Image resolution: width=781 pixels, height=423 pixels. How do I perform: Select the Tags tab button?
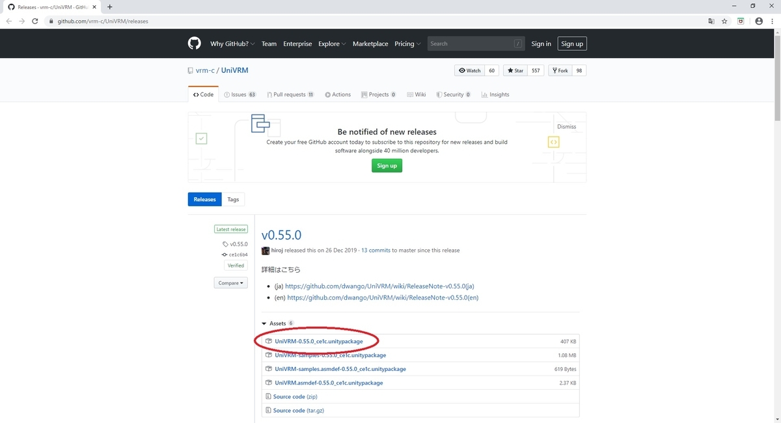(233, 199)
